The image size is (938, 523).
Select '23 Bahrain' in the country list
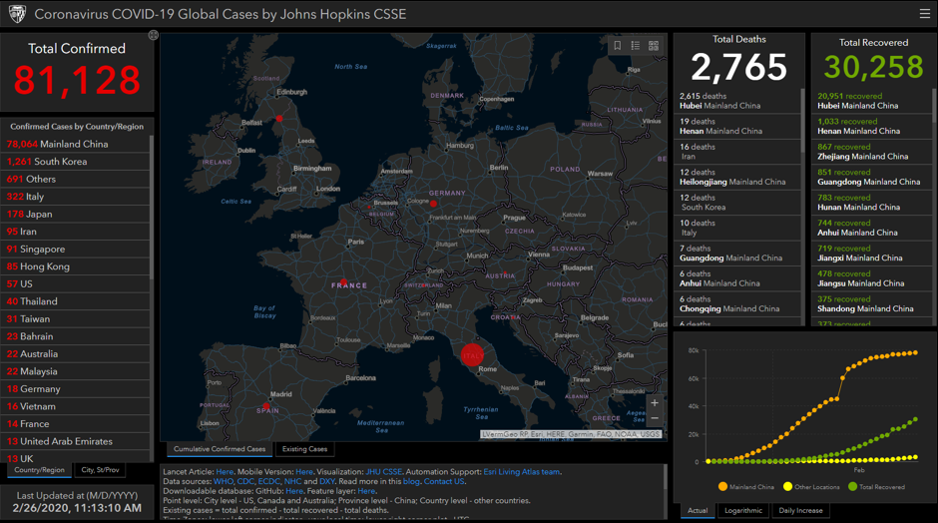75,336
